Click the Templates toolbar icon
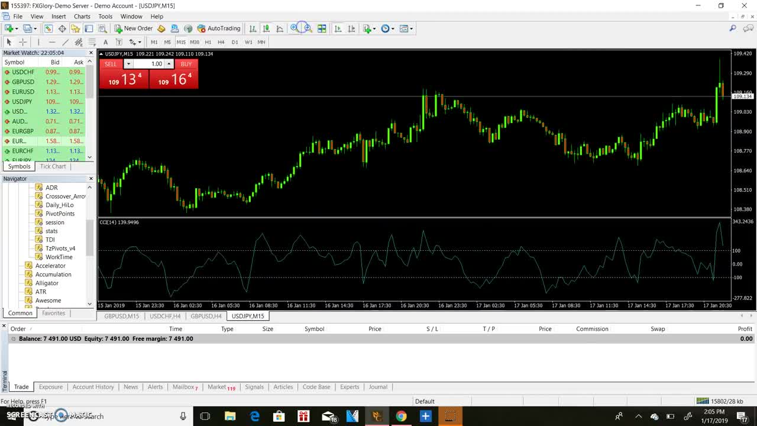This screenshot has width=757, height=426. [x=404, y=28]
